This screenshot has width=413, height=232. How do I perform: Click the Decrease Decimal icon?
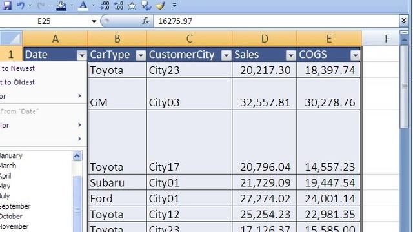[x=118, y=6]
